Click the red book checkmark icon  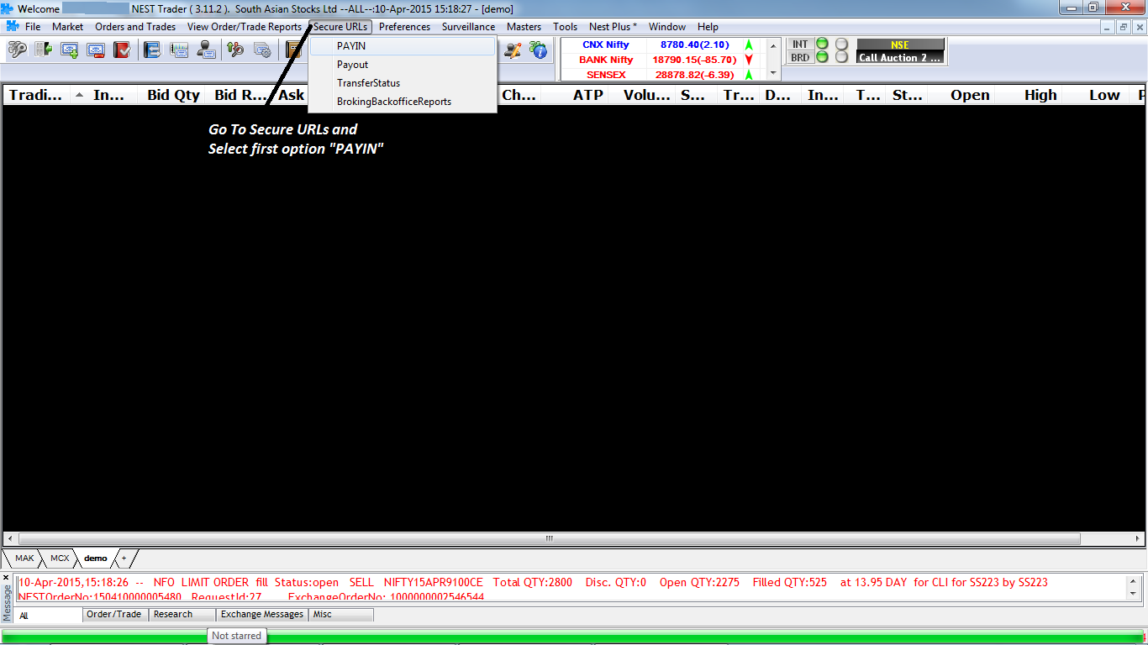121,50
